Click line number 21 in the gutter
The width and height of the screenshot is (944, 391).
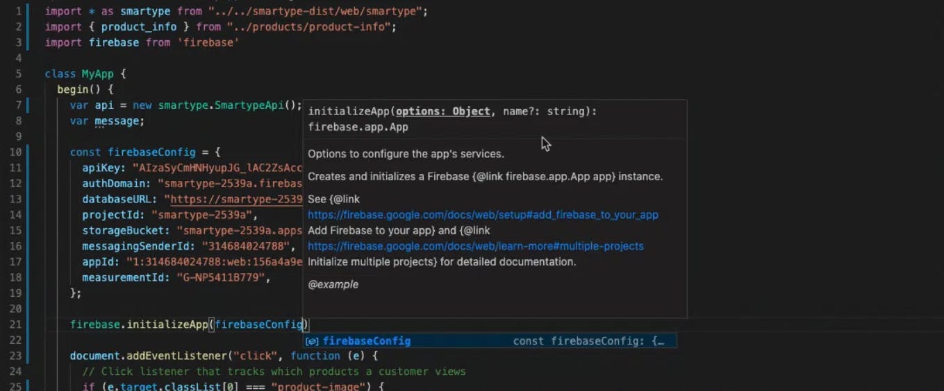[x=17, y=324]
